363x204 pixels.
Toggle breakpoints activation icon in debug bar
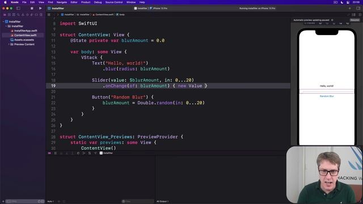point(49,153)
